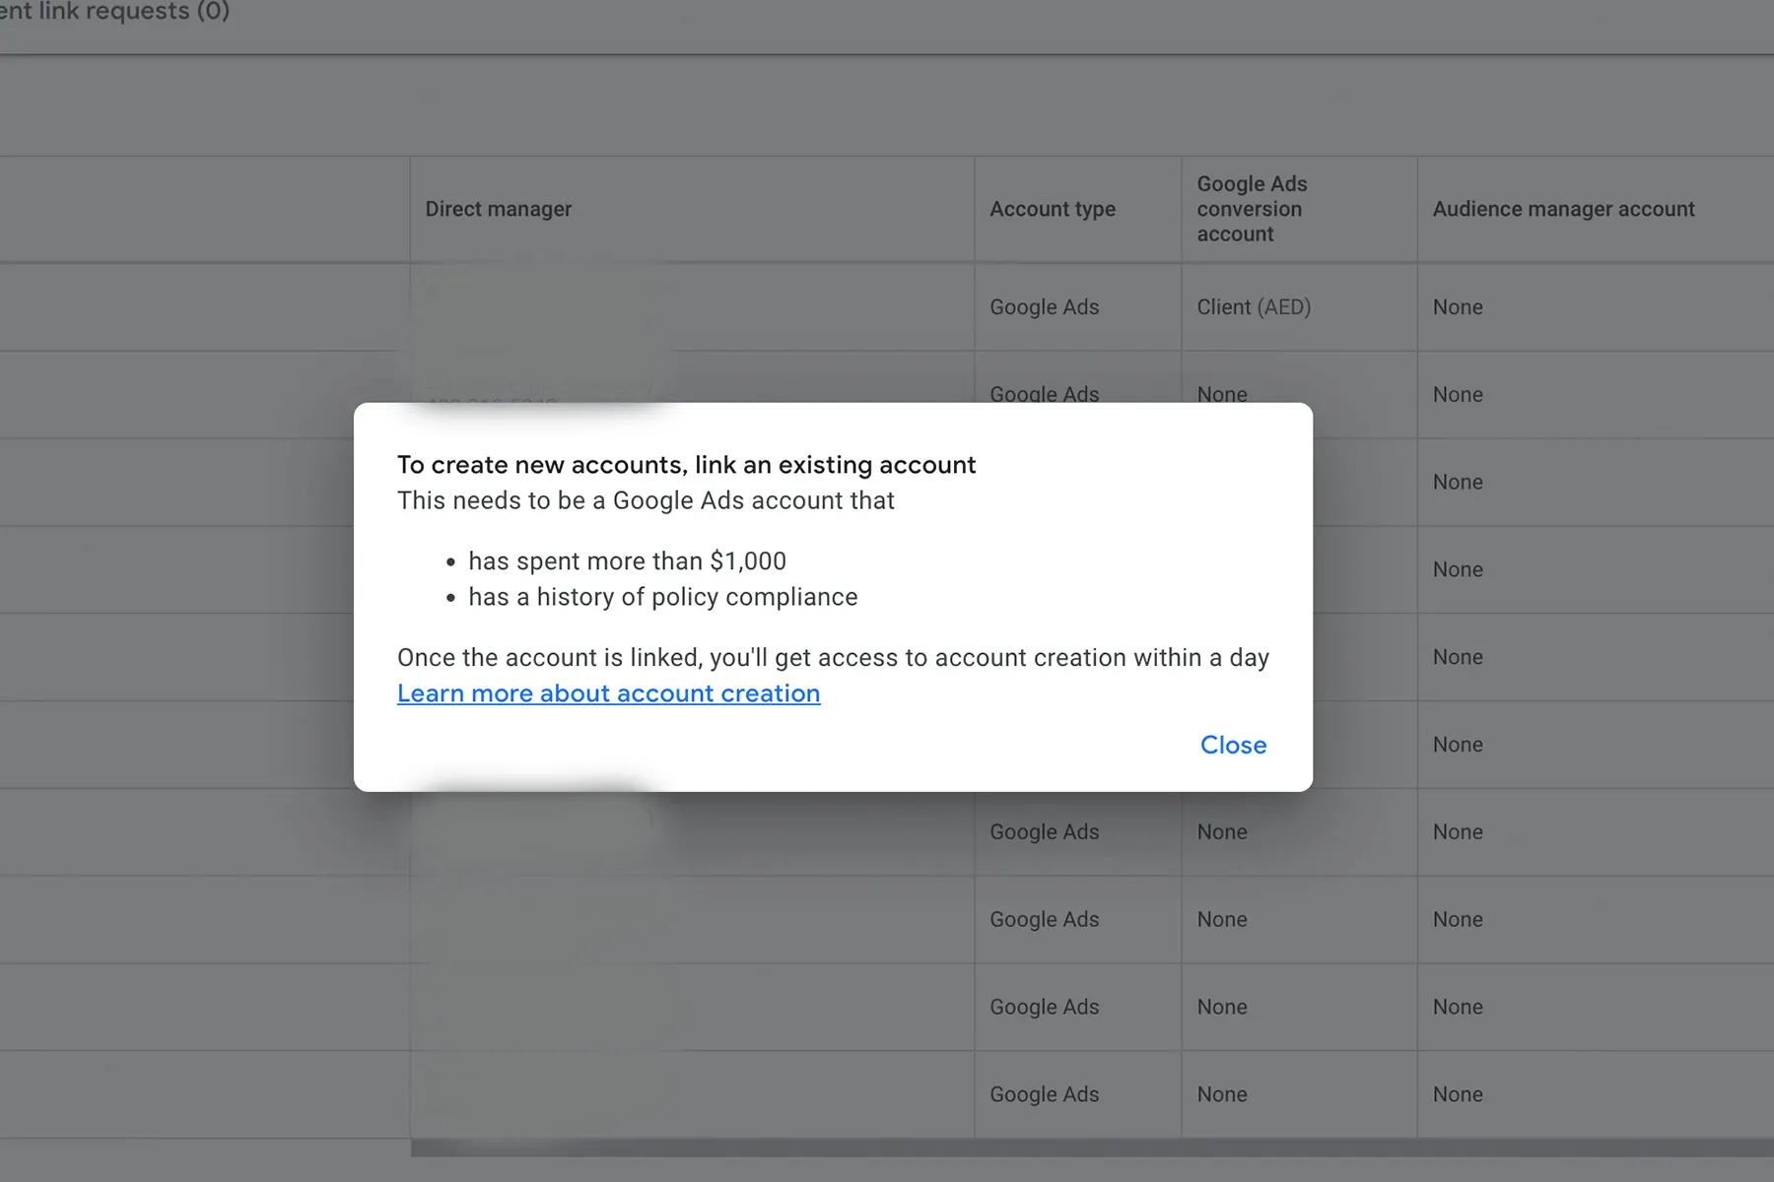Click 'Once the account is linked' dialog text
The width and height of the screenshot is (1774, 1182).
(x=832, y=658)
